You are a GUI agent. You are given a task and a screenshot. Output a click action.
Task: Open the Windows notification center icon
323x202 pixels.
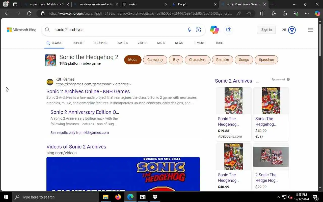click(315, 197)
